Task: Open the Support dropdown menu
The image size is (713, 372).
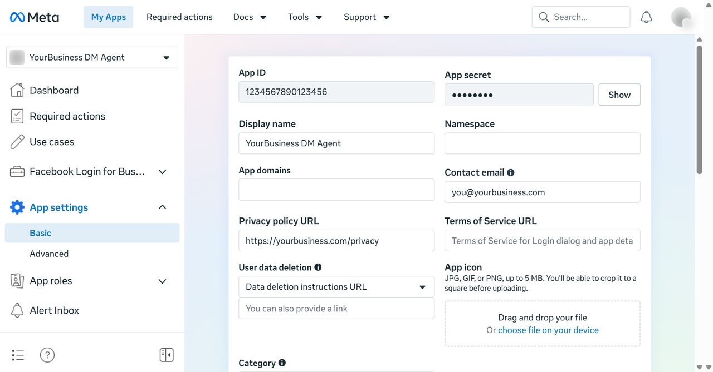Action: pos(367,17)
